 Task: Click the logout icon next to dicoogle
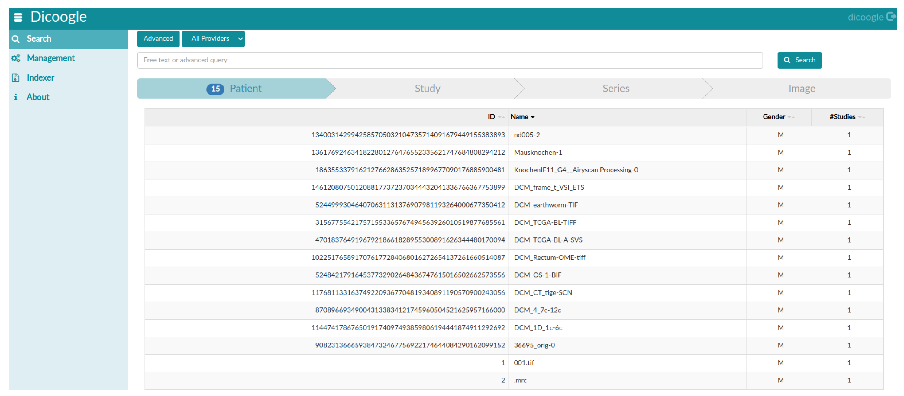tap(891, 17)
